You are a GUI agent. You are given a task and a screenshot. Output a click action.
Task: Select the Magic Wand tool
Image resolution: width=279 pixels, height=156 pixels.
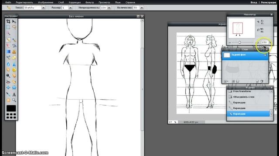pyautogui.click(x=8, y=33)
